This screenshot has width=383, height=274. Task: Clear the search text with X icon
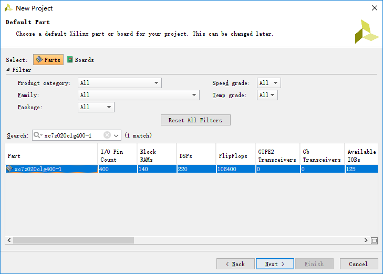[107, 135]
